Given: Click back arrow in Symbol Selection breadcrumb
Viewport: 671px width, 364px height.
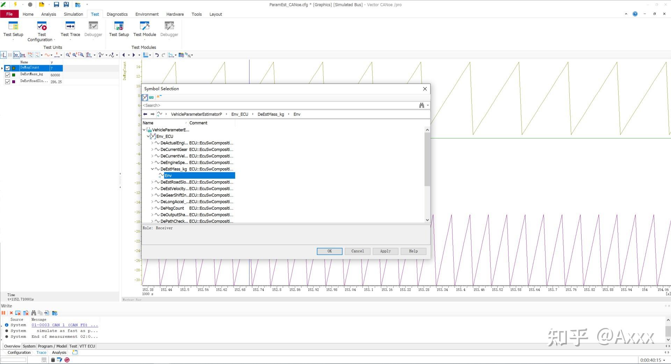Looking at the screenshot, I should tap(145, 114).
